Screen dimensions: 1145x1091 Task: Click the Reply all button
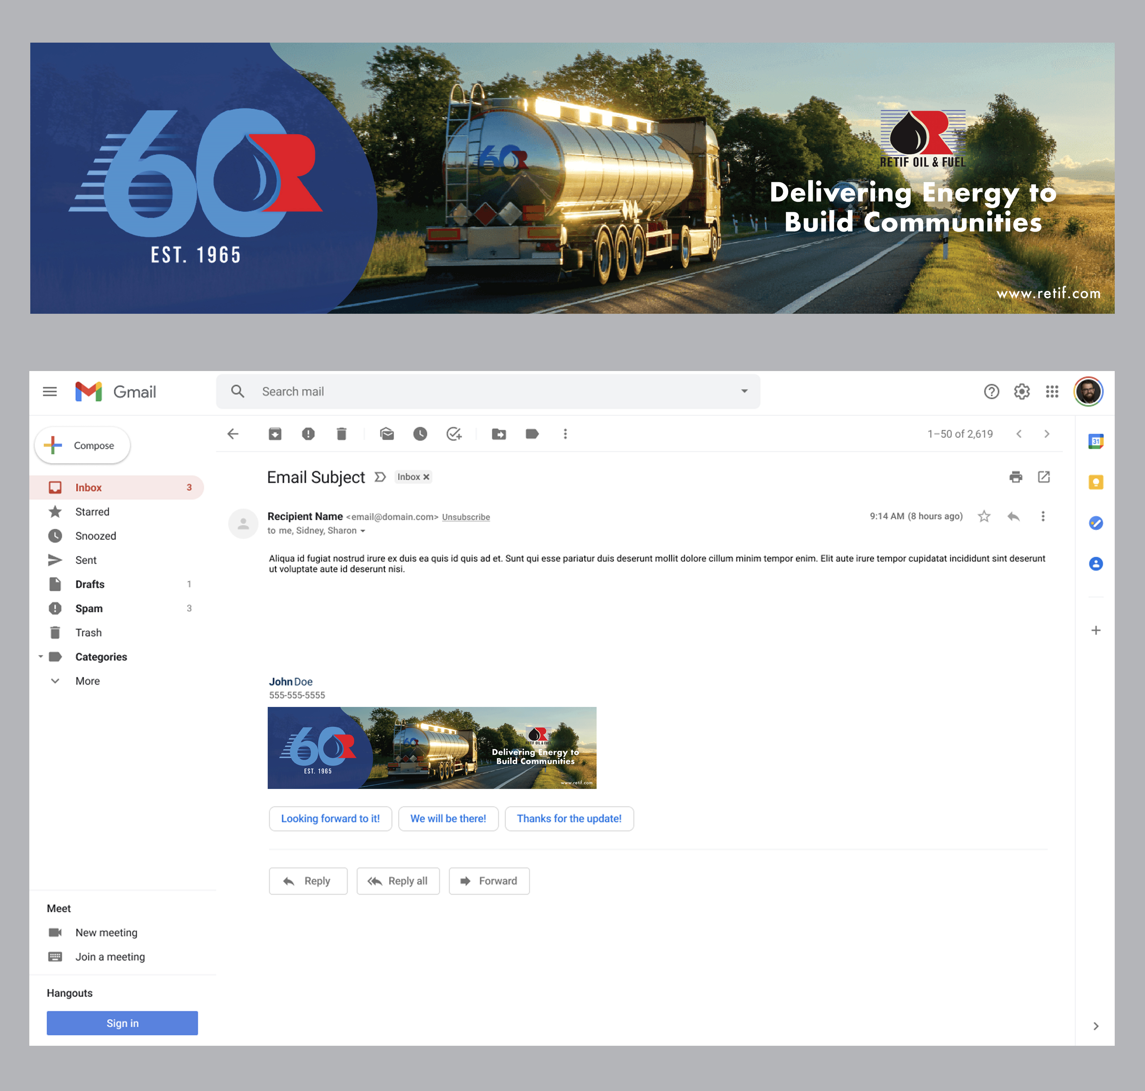click(398, 881)
